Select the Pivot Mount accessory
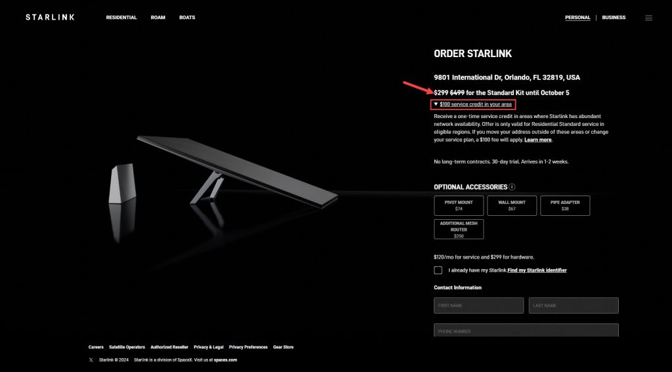672x372 pixels. pyautogui.click(x=459, y=206)
